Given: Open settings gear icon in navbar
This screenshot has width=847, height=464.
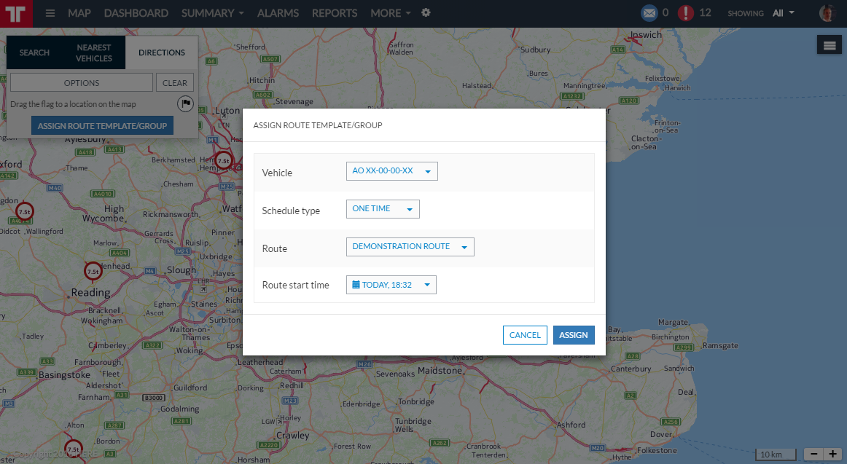Looking at the screenshot, I should tap(426, 13).
